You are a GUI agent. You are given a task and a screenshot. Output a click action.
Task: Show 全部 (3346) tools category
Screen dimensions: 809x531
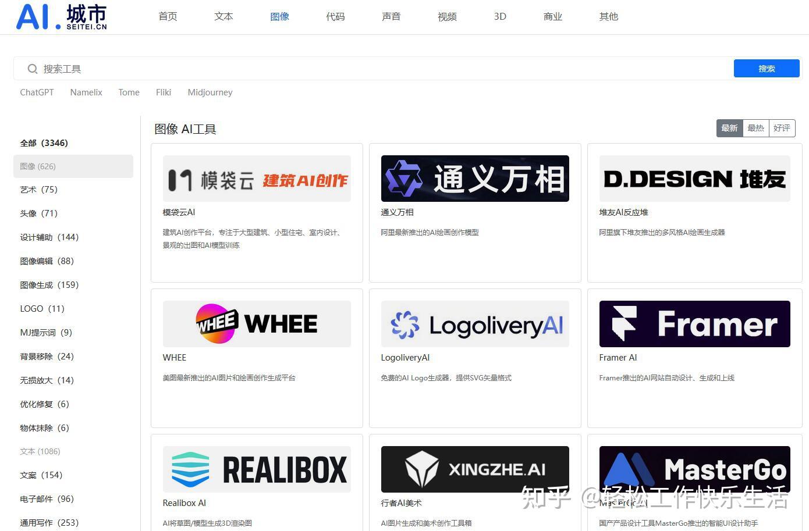tap(44, 143)
